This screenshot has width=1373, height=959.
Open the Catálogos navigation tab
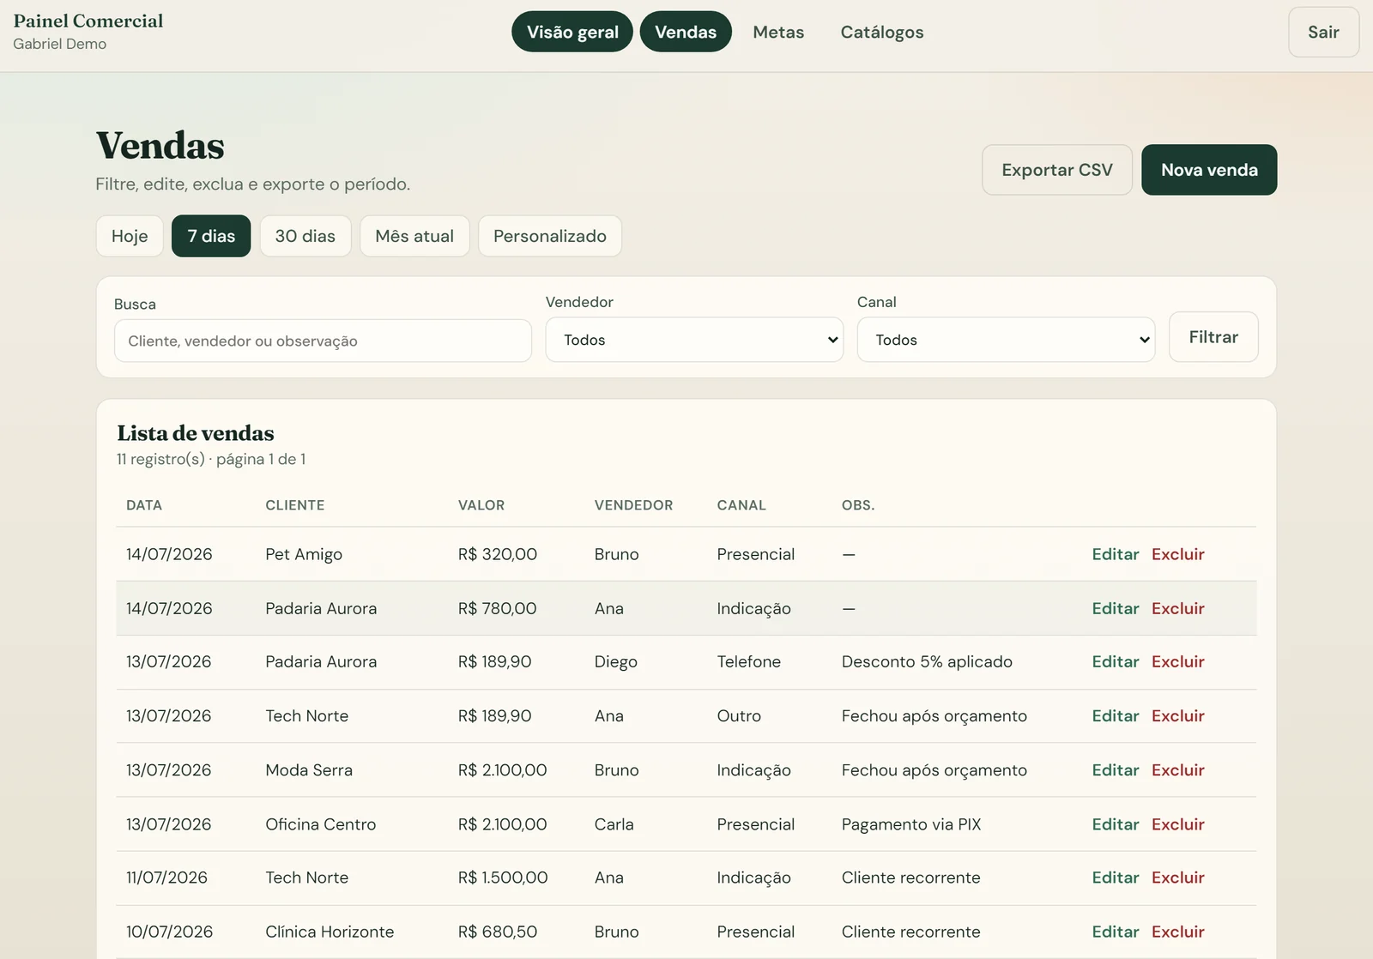pos(882,32)
